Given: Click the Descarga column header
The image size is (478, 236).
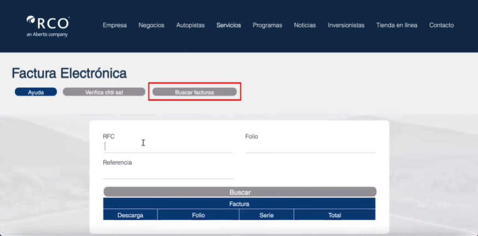Looking at the screenshot, I should pyautogui.click(x=131, y=215).
